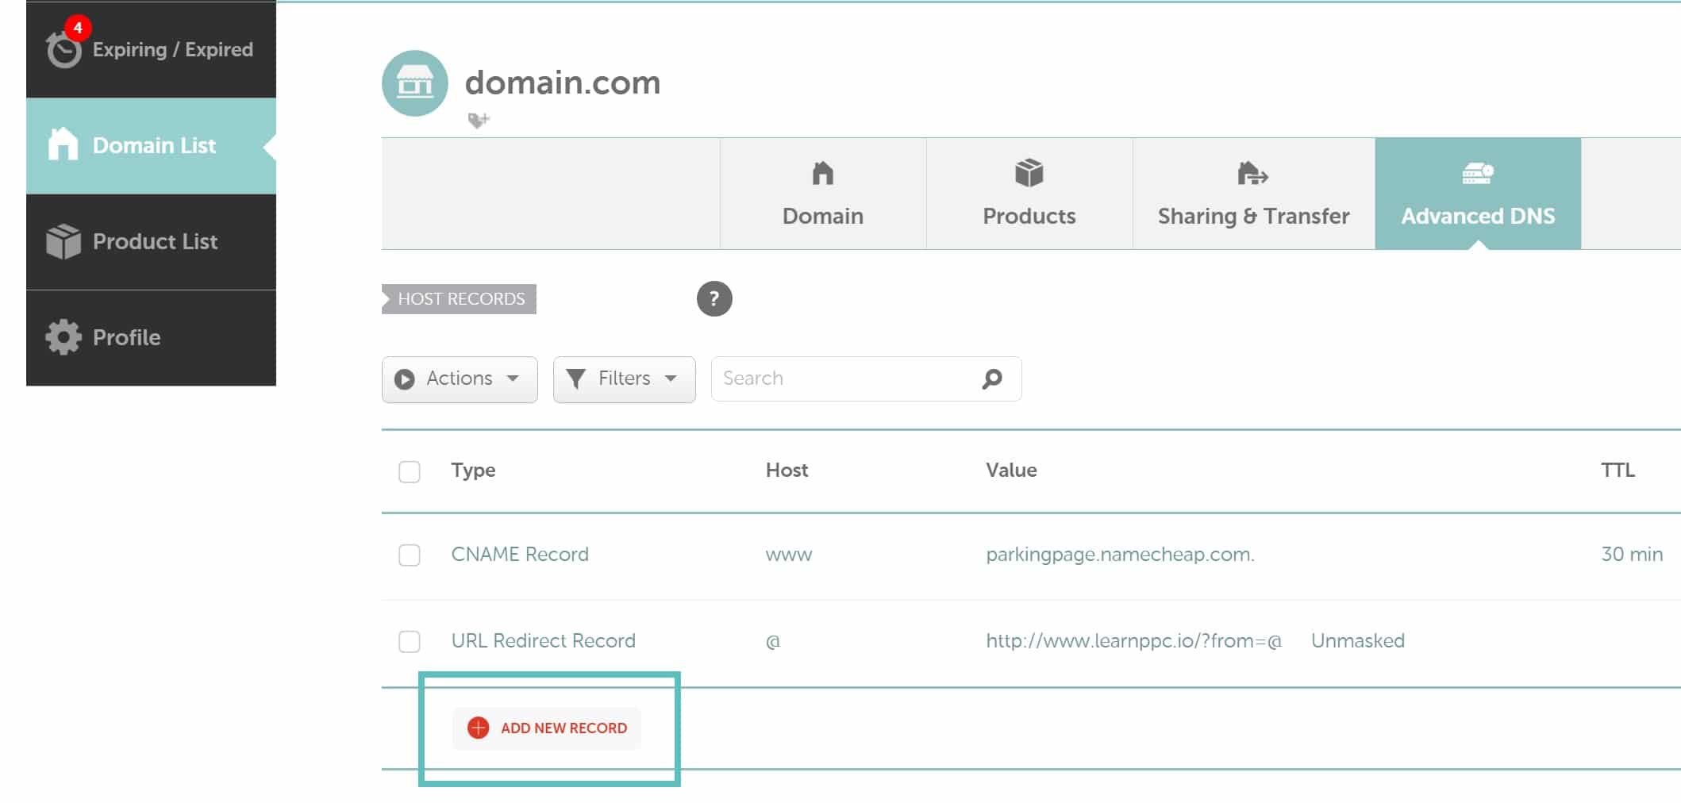Change the Unmasked redirect setting
Image resolution: width=1681 pixels, height=803 pixels.
(x=1357, y=640)
